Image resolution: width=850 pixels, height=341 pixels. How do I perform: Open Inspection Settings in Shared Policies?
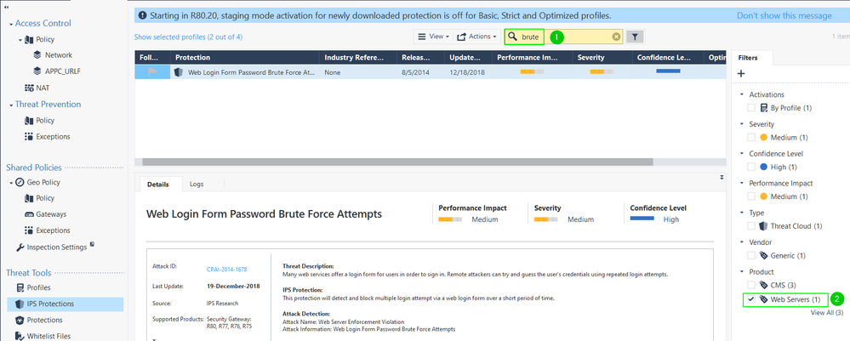pyautogui.click(x=56, y=247)
